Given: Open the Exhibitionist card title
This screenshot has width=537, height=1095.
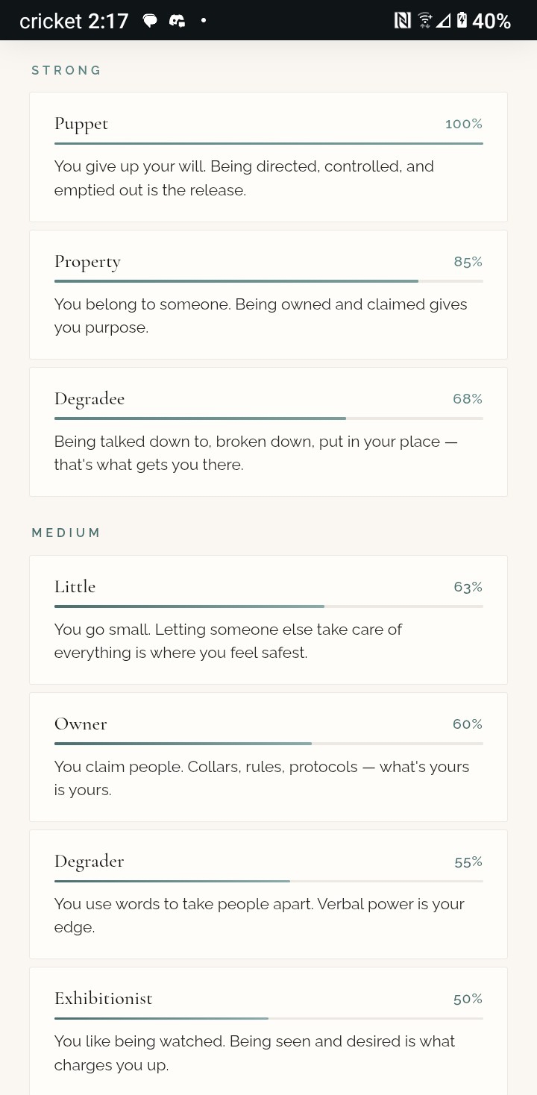Looking at the screenshot, I should tap(103, 999).
